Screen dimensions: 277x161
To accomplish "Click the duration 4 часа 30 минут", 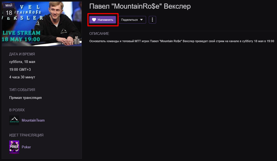I will coord(22,77).
